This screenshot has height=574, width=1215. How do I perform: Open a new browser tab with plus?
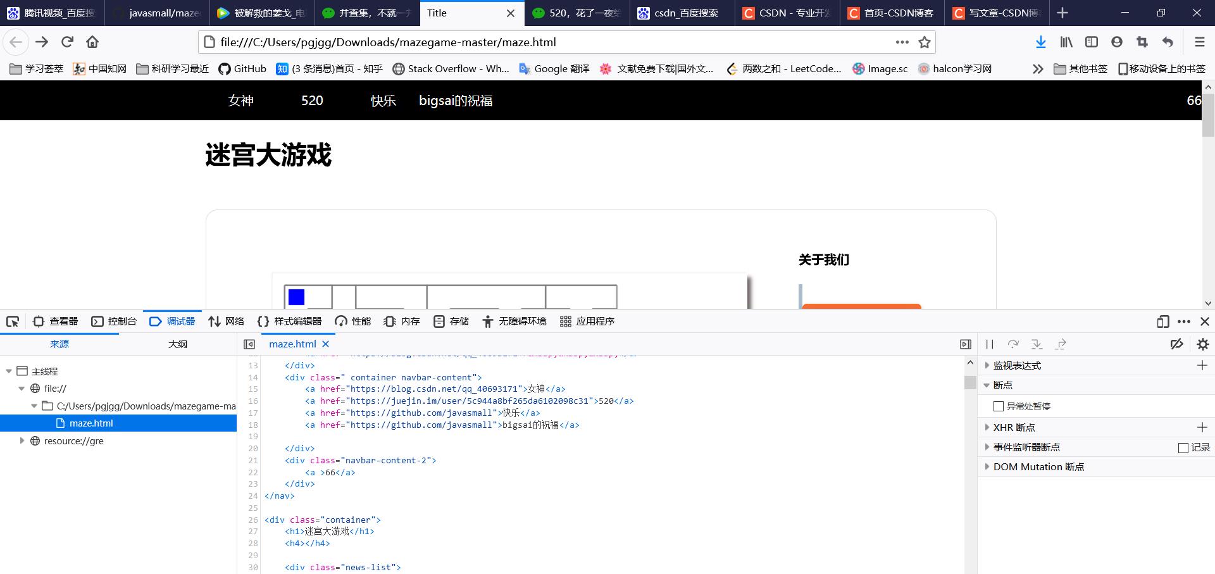click(1062, 13)
